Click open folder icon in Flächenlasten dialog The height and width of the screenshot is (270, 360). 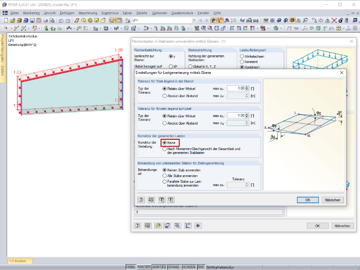(x=158, y=225)
